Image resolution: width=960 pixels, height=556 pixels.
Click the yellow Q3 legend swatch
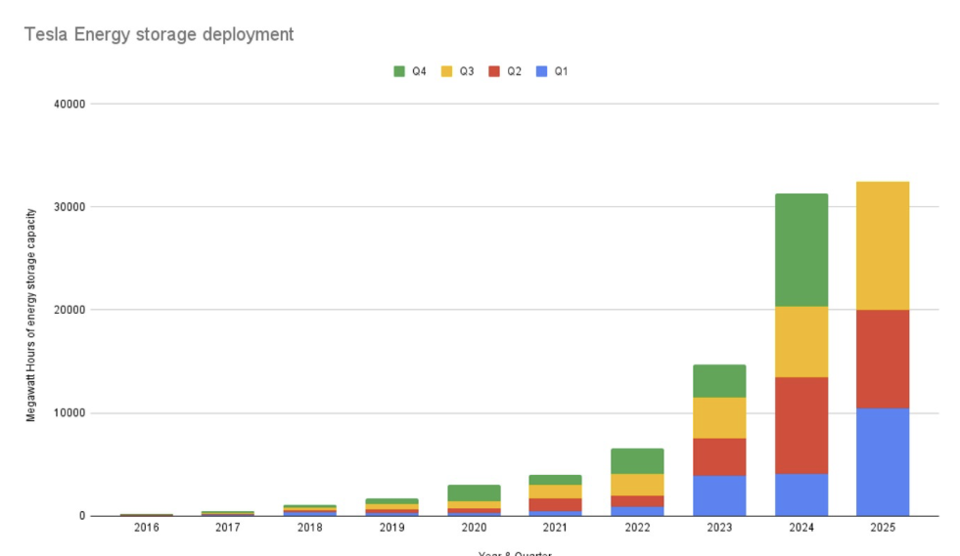(447, 71)
